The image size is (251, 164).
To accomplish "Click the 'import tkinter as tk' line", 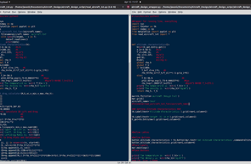I will [144, 26].
